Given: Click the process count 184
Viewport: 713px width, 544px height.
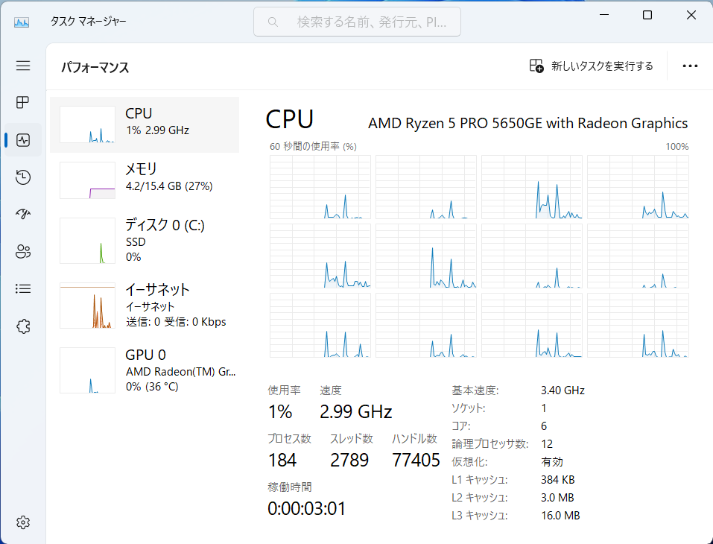Looking at the screenshot, I should click(x=282, y=460).
